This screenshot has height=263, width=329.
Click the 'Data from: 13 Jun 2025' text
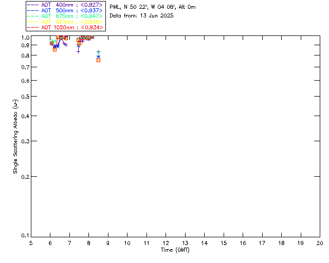[x=141, y=16]
